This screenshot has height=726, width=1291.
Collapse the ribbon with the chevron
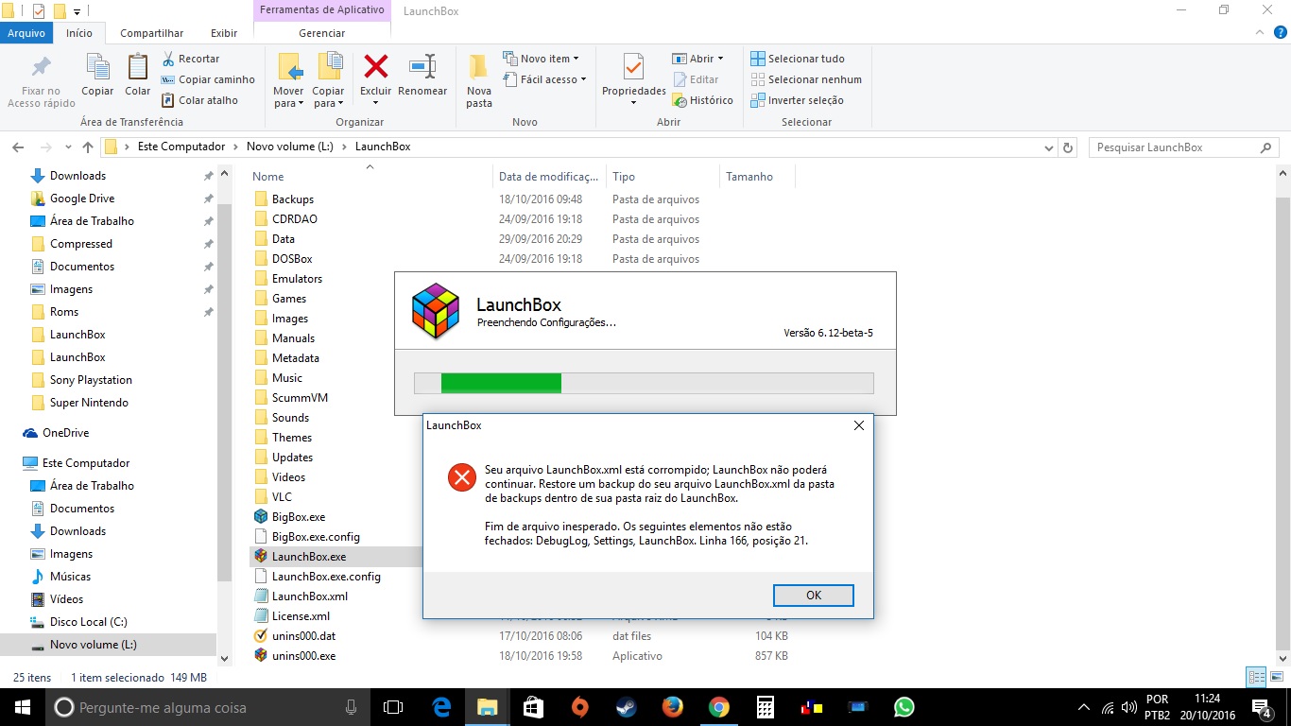click(x=1259, y=33)
